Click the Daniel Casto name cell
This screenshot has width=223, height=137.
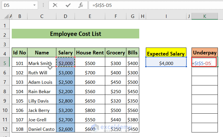point(41,129)
